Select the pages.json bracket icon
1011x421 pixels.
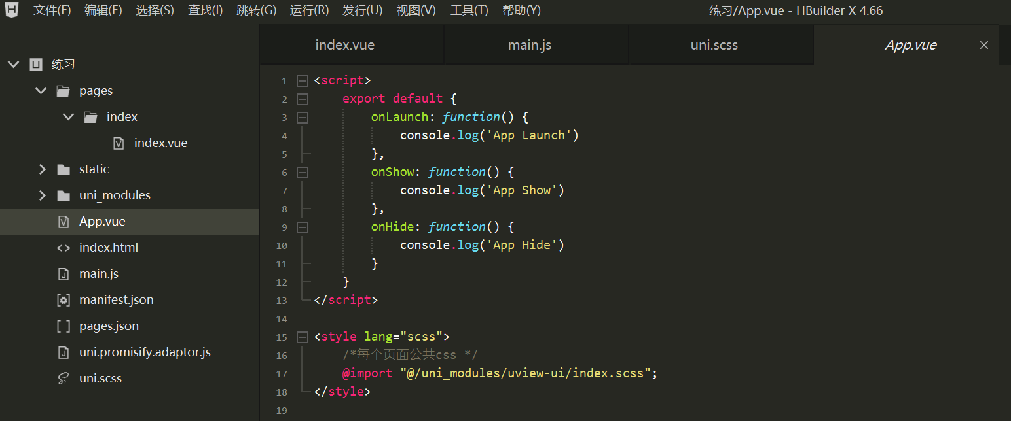tap(64, 326)
